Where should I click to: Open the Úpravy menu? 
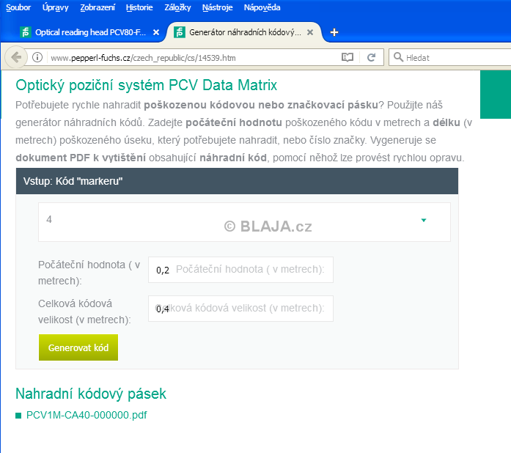[56, 7]
